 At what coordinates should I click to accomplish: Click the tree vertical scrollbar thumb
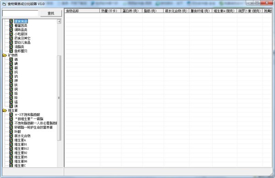59,98
